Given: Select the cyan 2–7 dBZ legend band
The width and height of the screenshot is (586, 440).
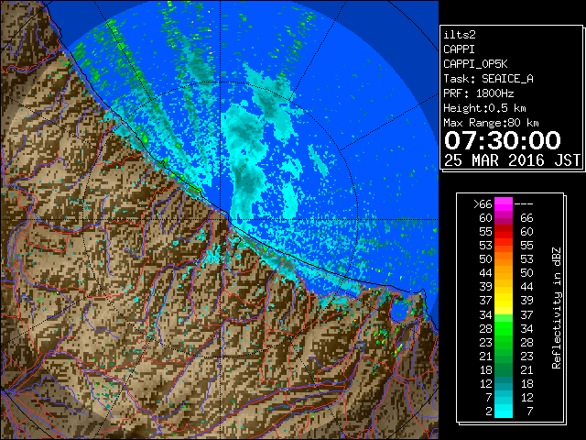Looking at the screenshot, I should point(504,411).
